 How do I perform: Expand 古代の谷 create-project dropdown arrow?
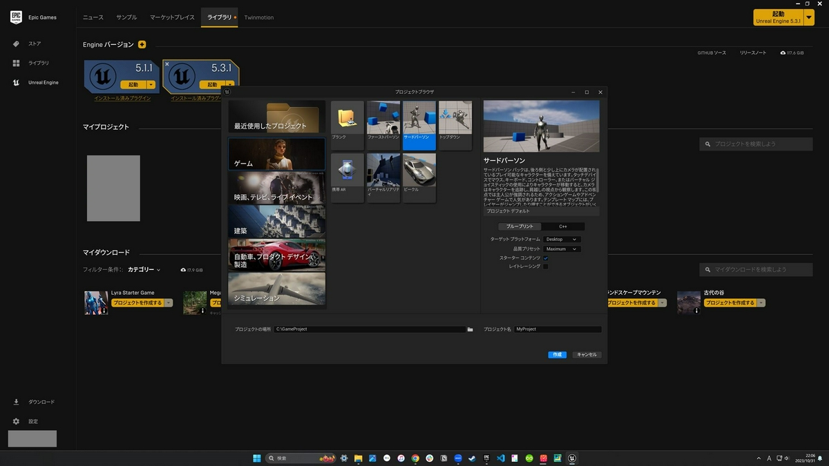(x=761, y=303)
